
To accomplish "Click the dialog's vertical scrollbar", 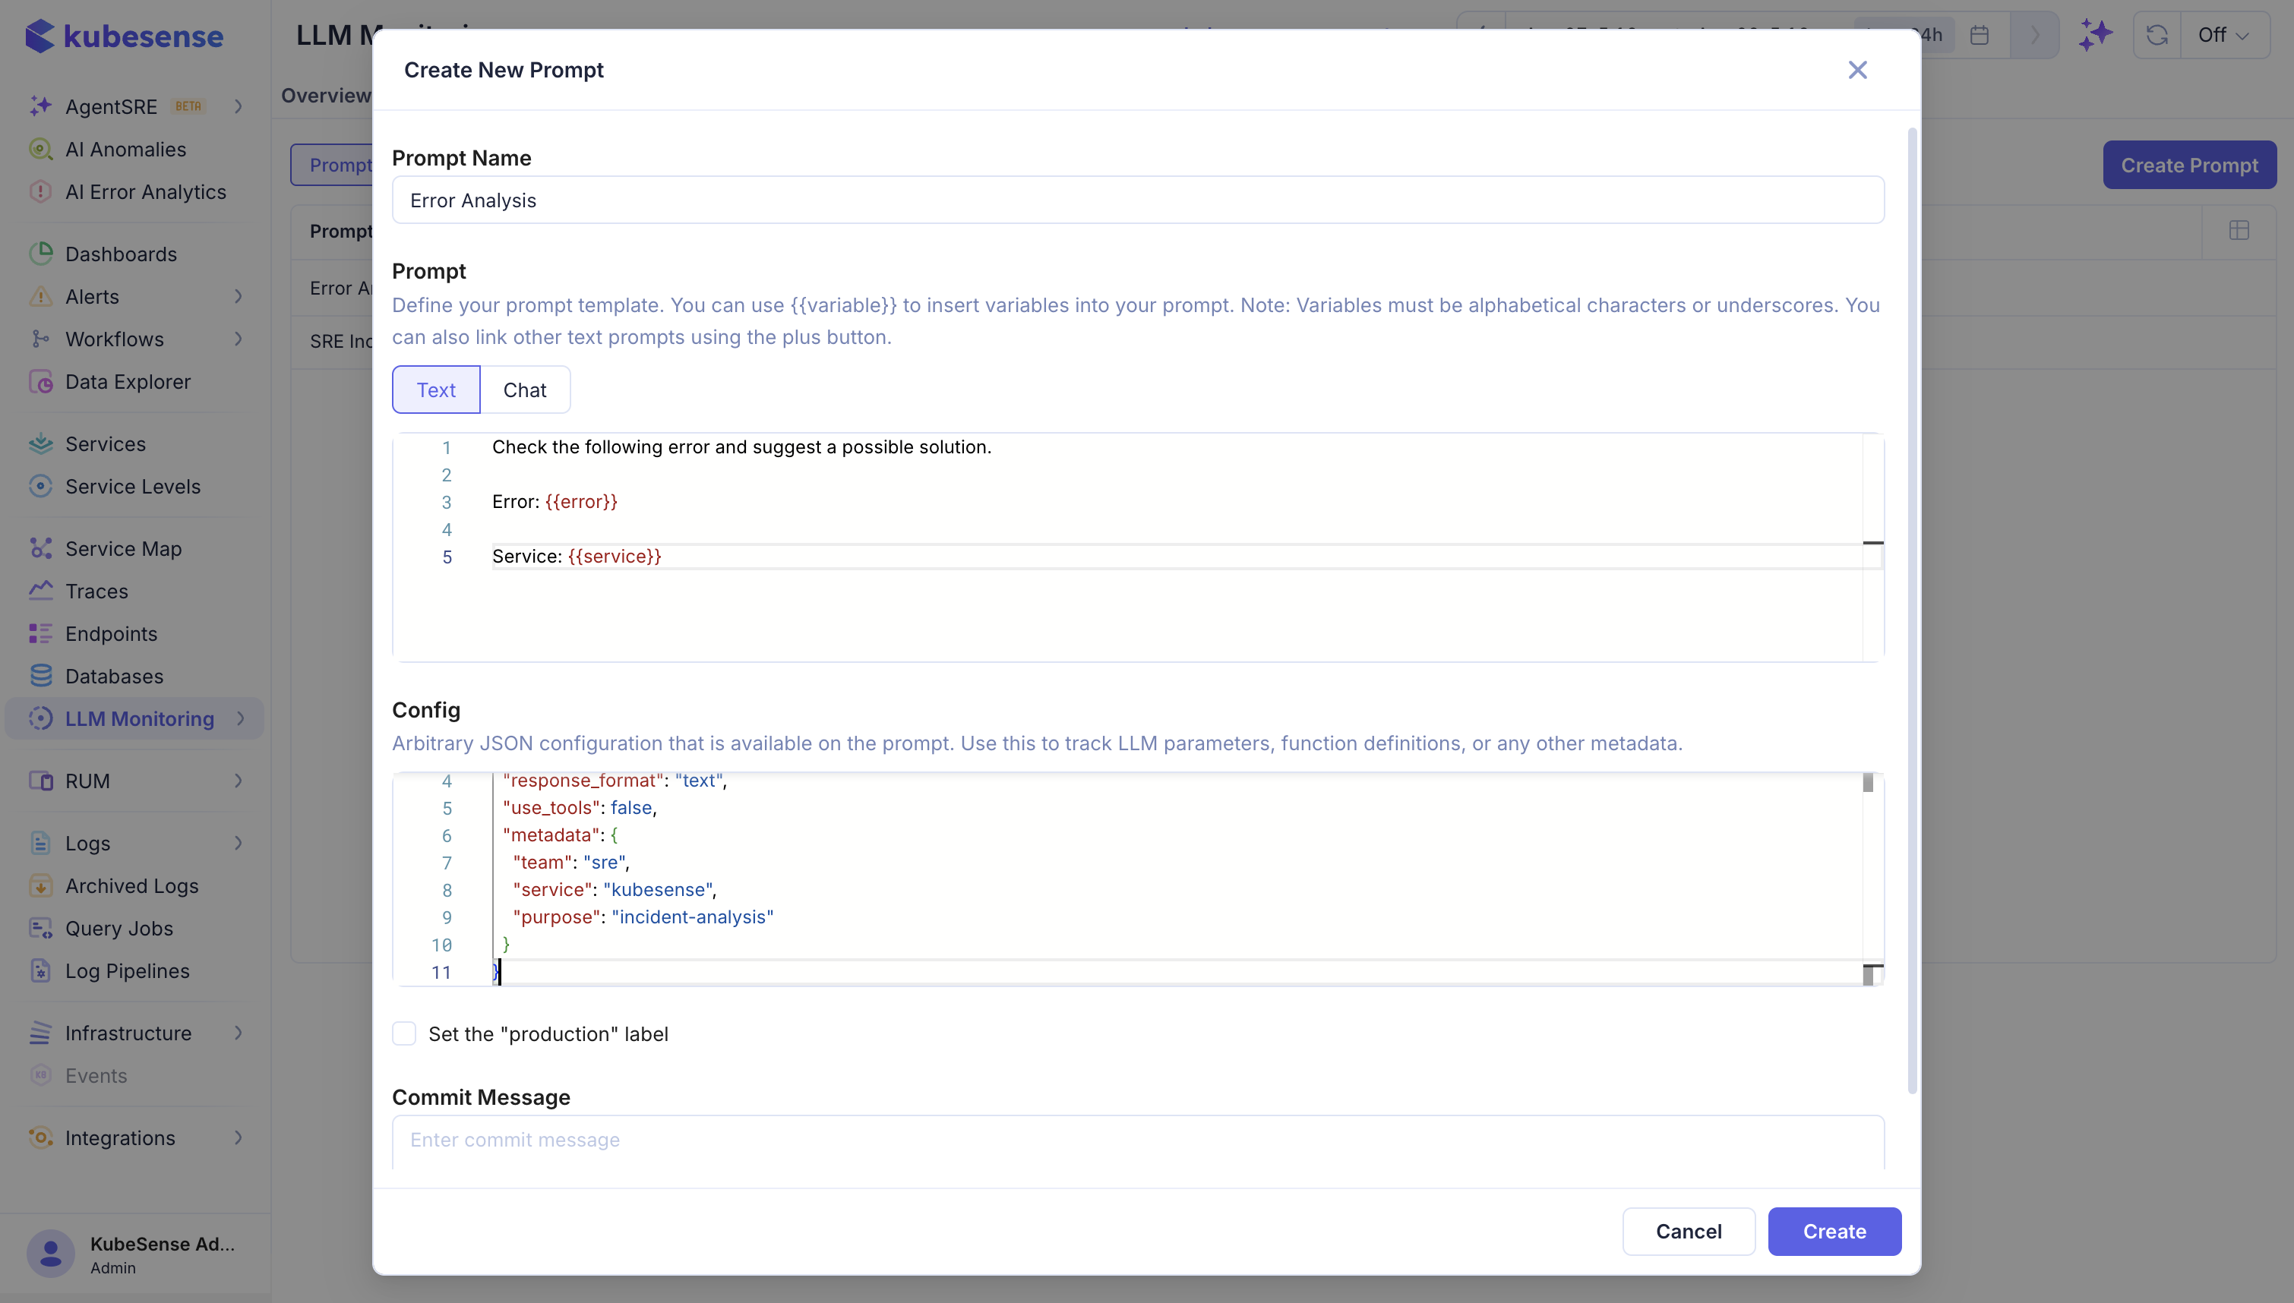I will (x=1913, y=610).
